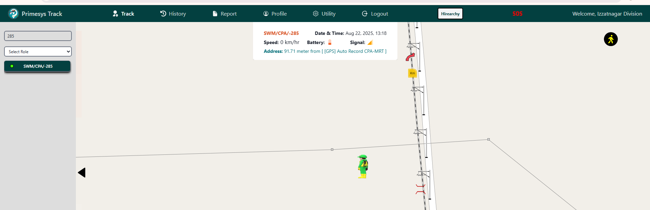This screenshot has width=650, height=210.
Task: Click the red SOS alert link
Action: point(517,14)
